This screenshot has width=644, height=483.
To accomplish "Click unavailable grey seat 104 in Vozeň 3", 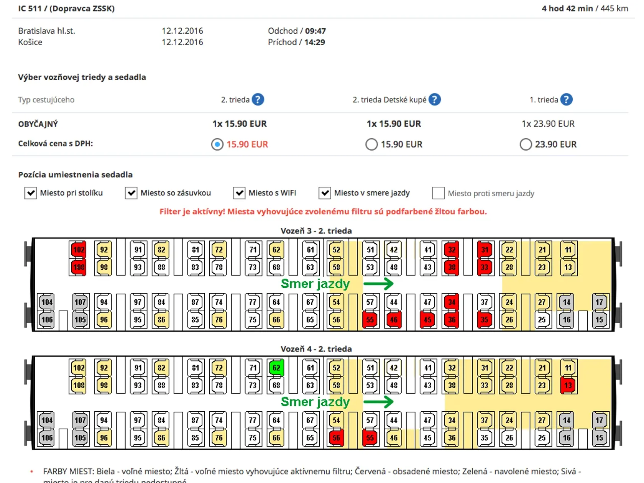I will (47, 302).
